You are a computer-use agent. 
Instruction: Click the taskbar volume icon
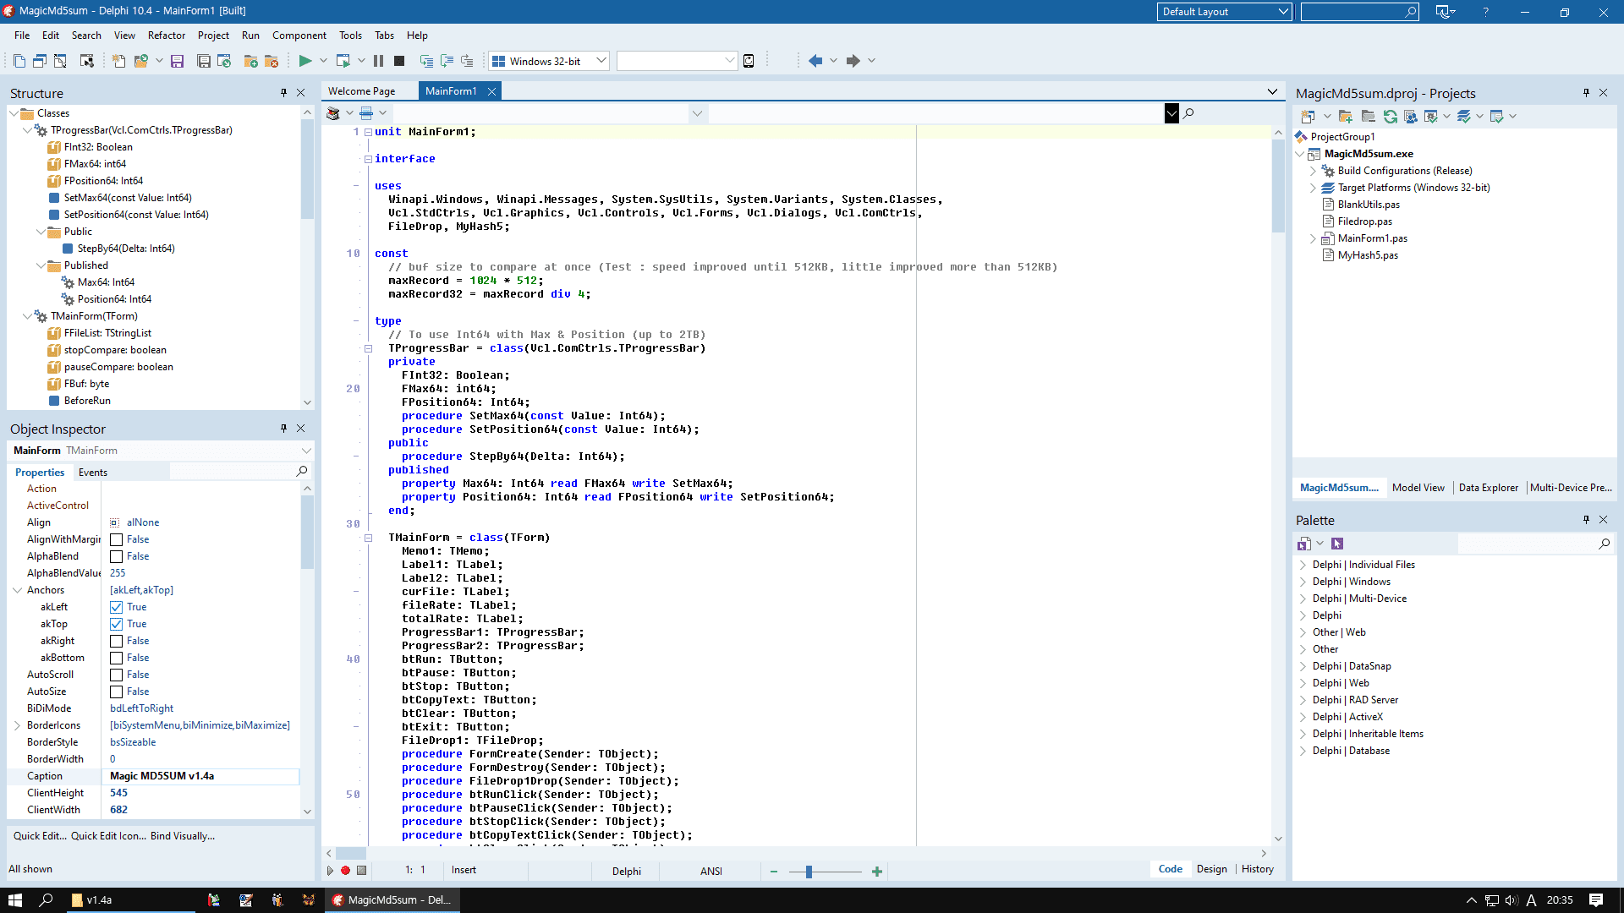tap(1512, 900)
